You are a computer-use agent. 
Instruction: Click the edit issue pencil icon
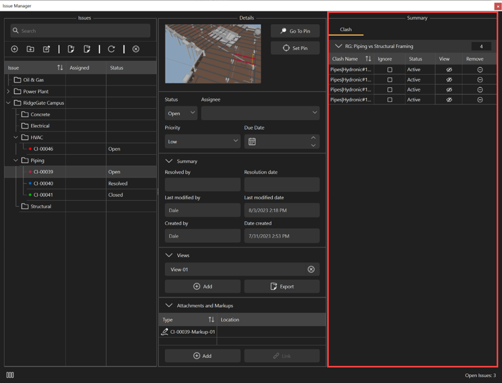[x=47, y=49]
